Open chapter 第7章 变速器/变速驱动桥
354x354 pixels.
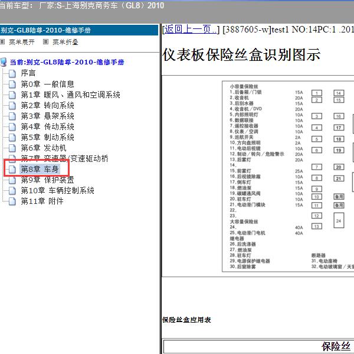point(64,158)
